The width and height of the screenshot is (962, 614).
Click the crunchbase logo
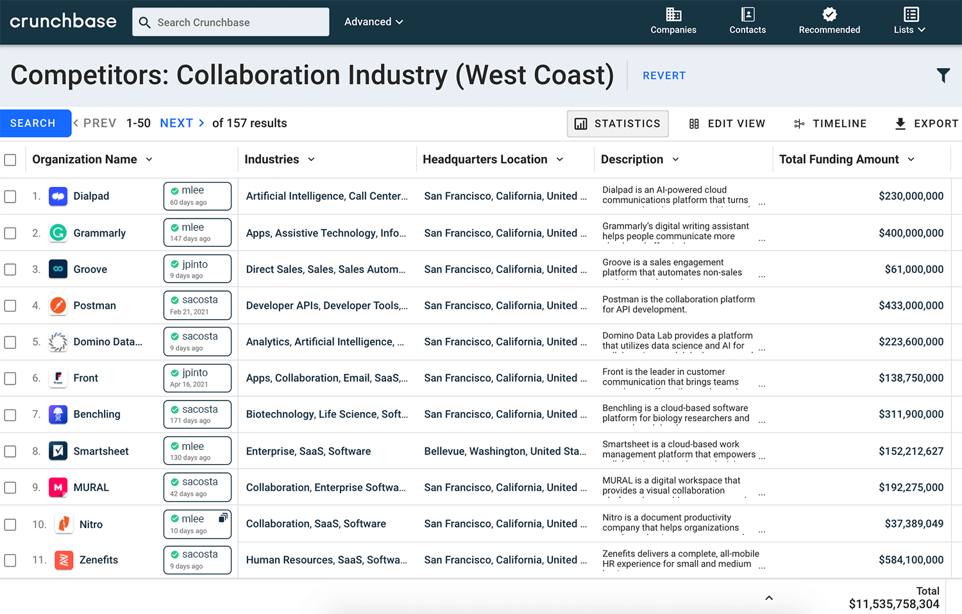pos(63,21)
